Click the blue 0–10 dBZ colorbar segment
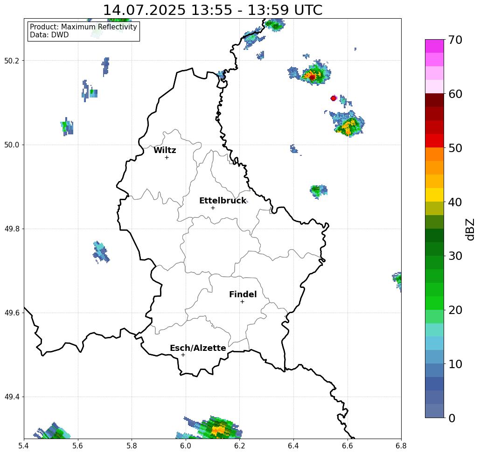This screenshot has height=454, width=480. pyautogui.click(x=434, y=391)
